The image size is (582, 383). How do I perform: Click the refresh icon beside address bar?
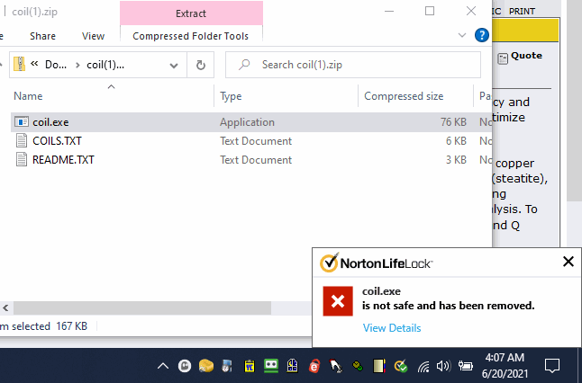[x=200, y=66]
